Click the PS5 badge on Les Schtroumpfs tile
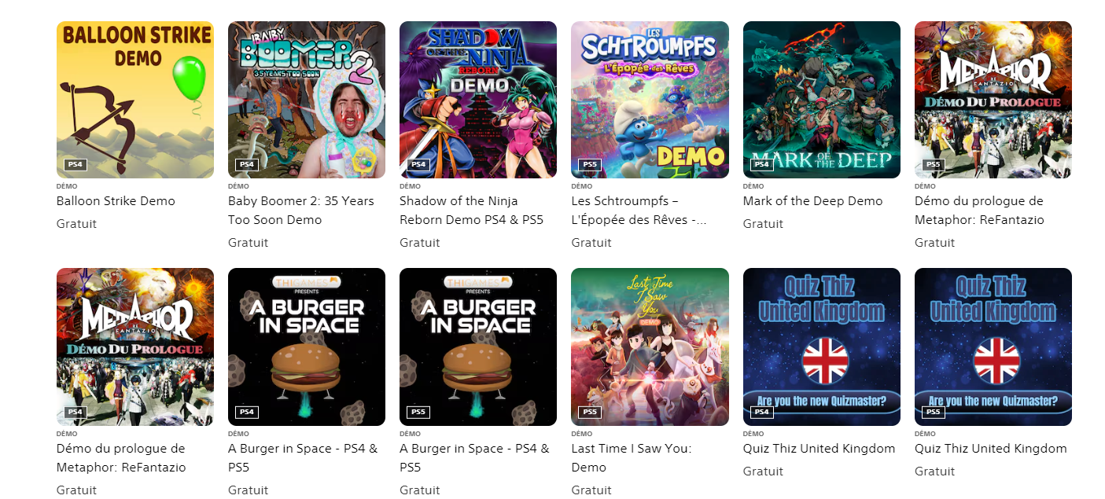 (x=589, y=164)
